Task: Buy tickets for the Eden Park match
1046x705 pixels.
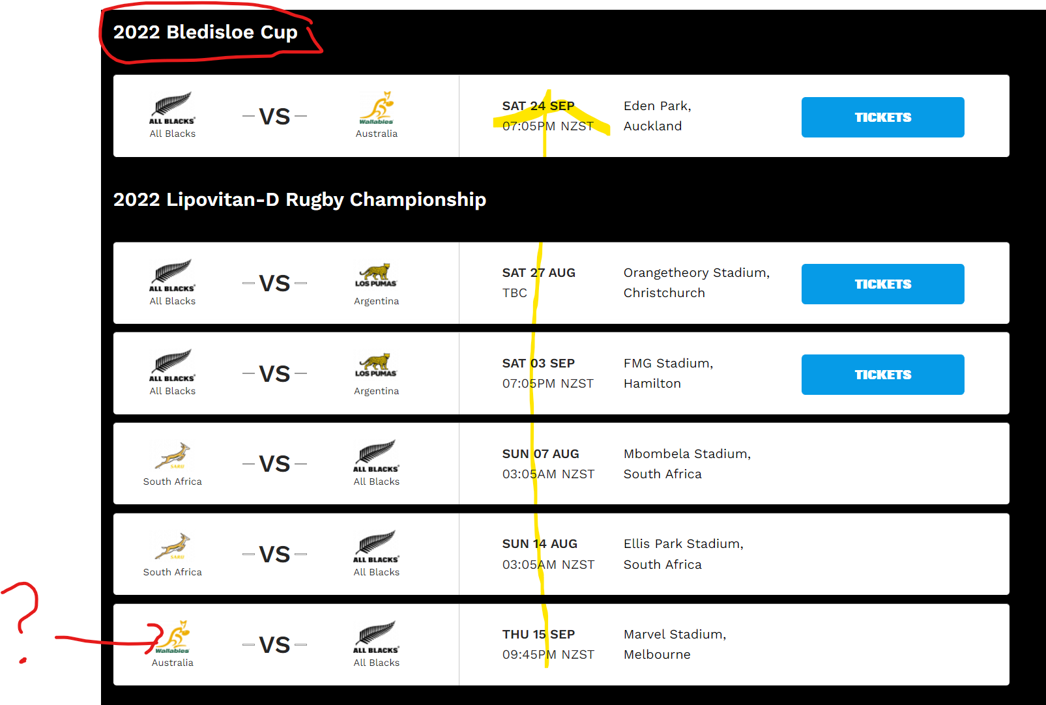Action: point(882,117)
